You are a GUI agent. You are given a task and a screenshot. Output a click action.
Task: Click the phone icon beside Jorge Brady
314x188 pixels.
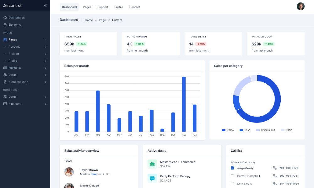click(274, 168)
